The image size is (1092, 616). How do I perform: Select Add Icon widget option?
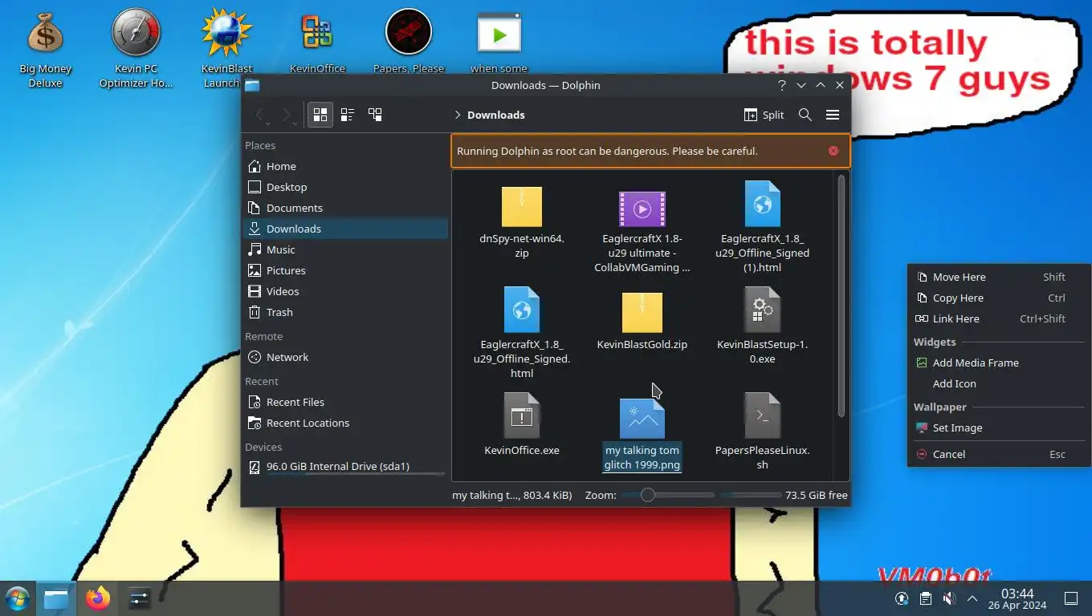pyautogui.click(x=999, y=383)
